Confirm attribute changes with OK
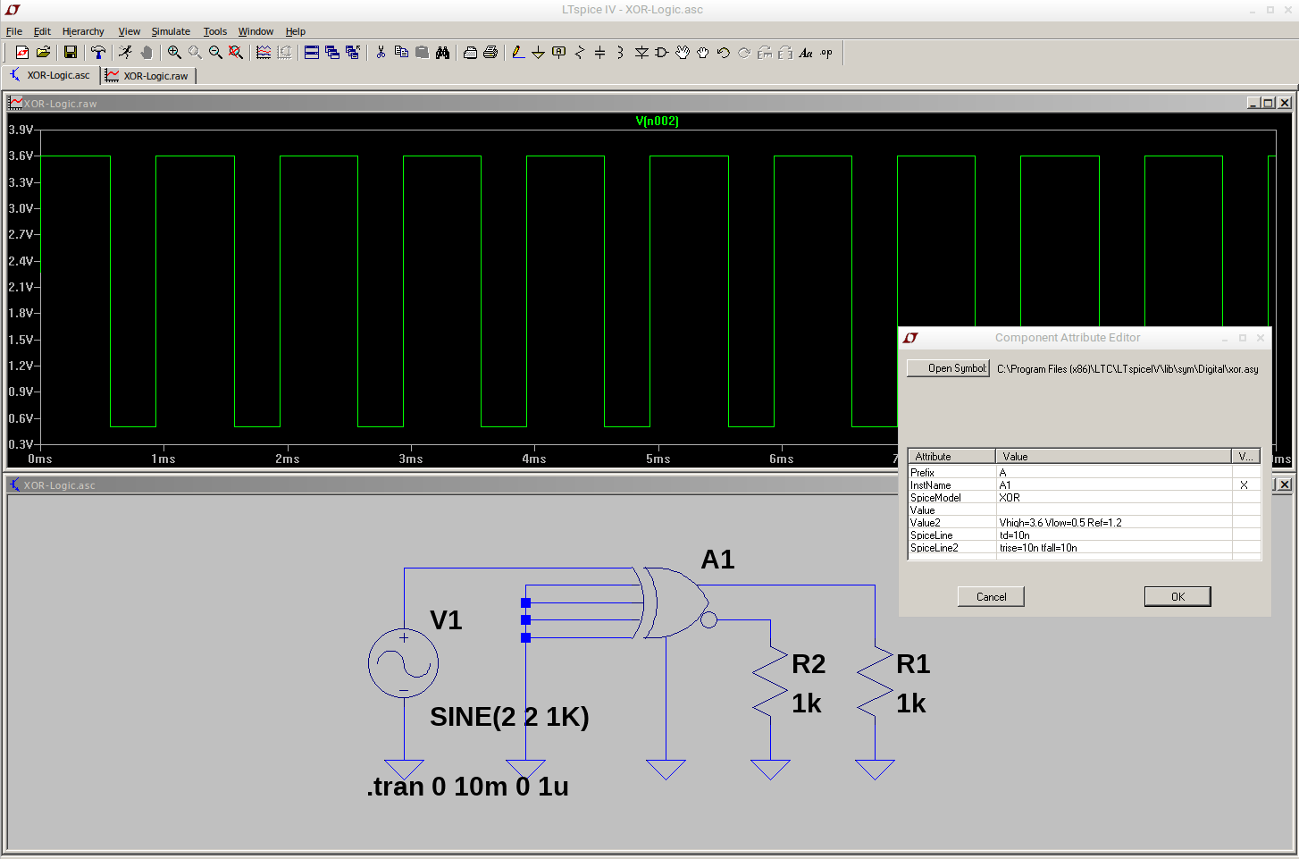The image size is (1299, 859). [x=1177, y=596]
